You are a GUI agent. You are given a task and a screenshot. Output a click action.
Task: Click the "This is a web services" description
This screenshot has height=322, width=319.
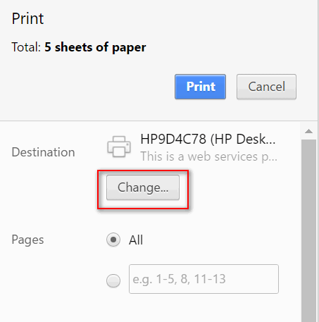click(208, 156)
